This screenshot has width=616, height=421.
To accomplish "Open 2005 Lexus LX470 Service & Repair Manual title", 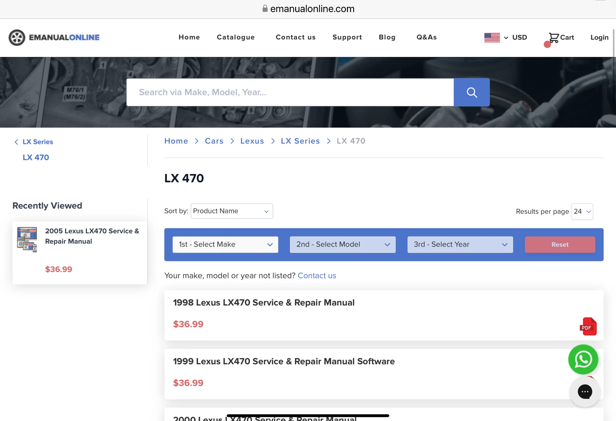I will pos(92,236).
